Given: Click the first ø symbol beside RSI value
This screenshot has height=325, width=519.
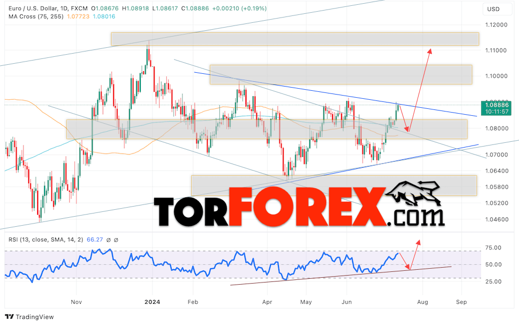Looking at the screenshot, I should [x=108, y=240].
